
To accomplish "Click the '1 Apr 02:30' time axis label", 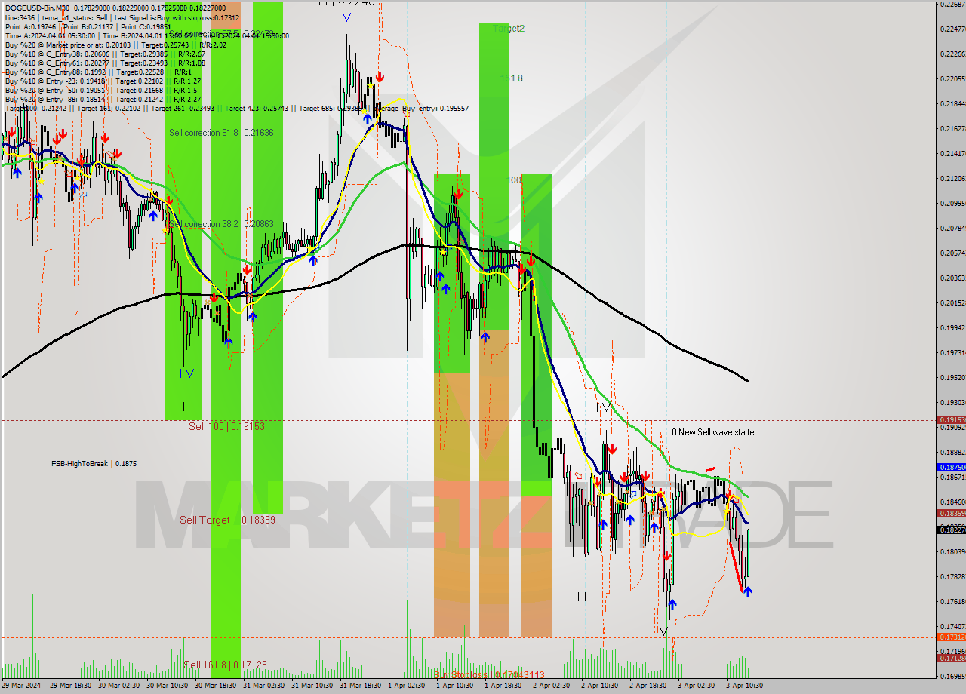I will (x=406, y=686).
